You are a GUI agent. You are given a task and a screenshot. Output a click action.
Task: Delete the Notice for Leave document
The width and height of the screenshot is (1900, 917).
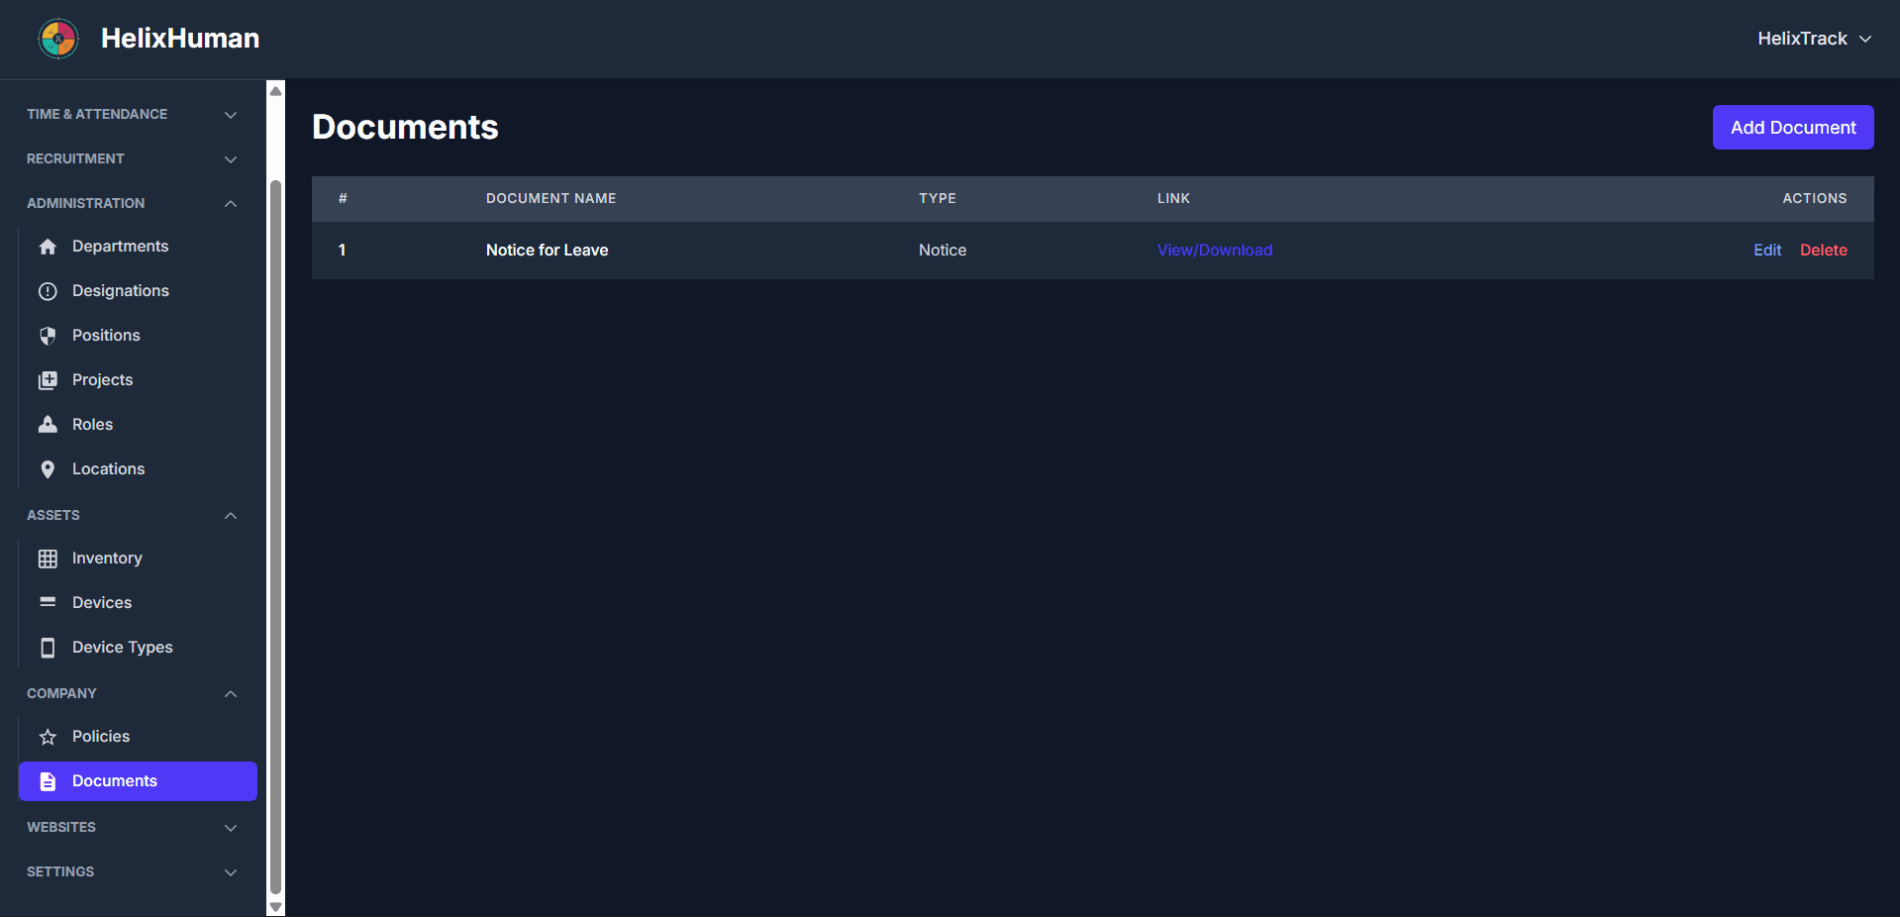pos(1824,251)
